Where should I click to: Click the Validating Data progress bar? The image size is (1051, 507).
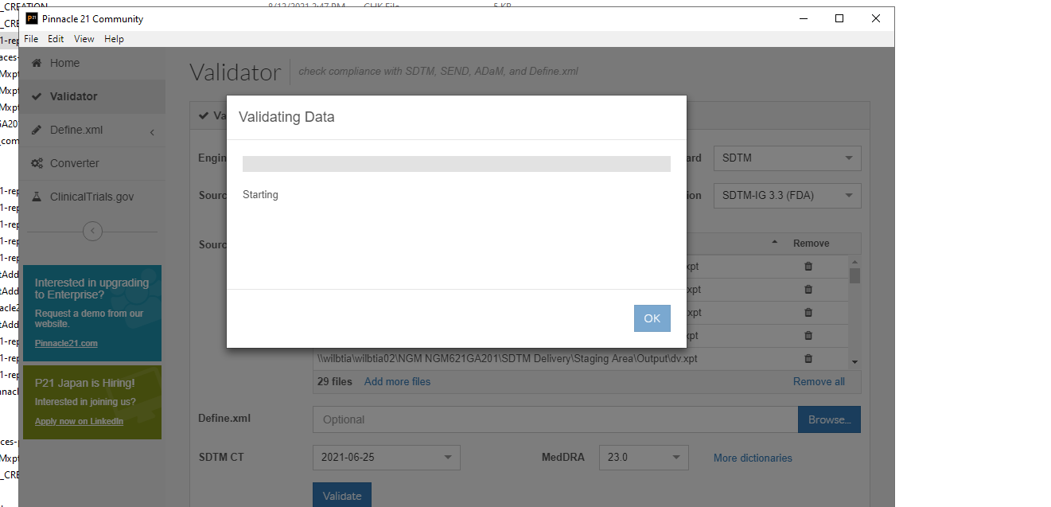coord(457,164)
